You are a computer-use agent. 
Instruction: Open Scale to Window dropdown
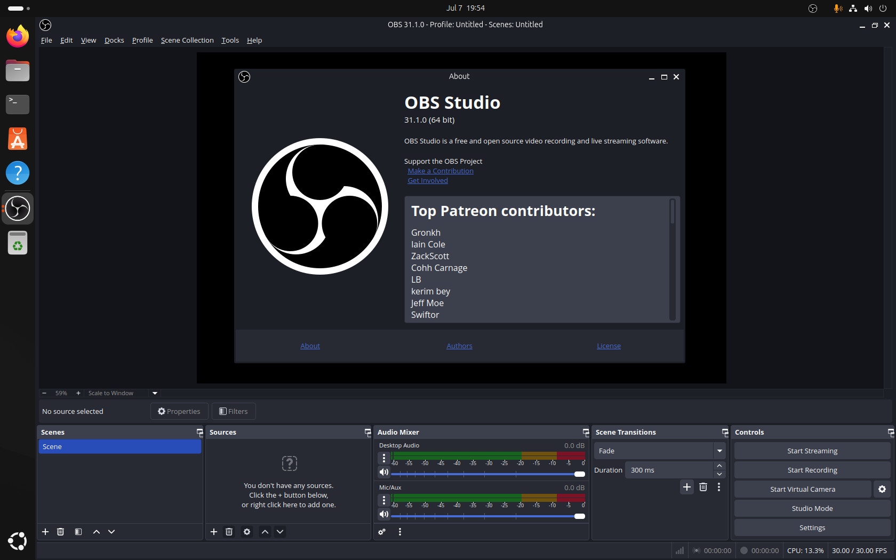[155, 393]
